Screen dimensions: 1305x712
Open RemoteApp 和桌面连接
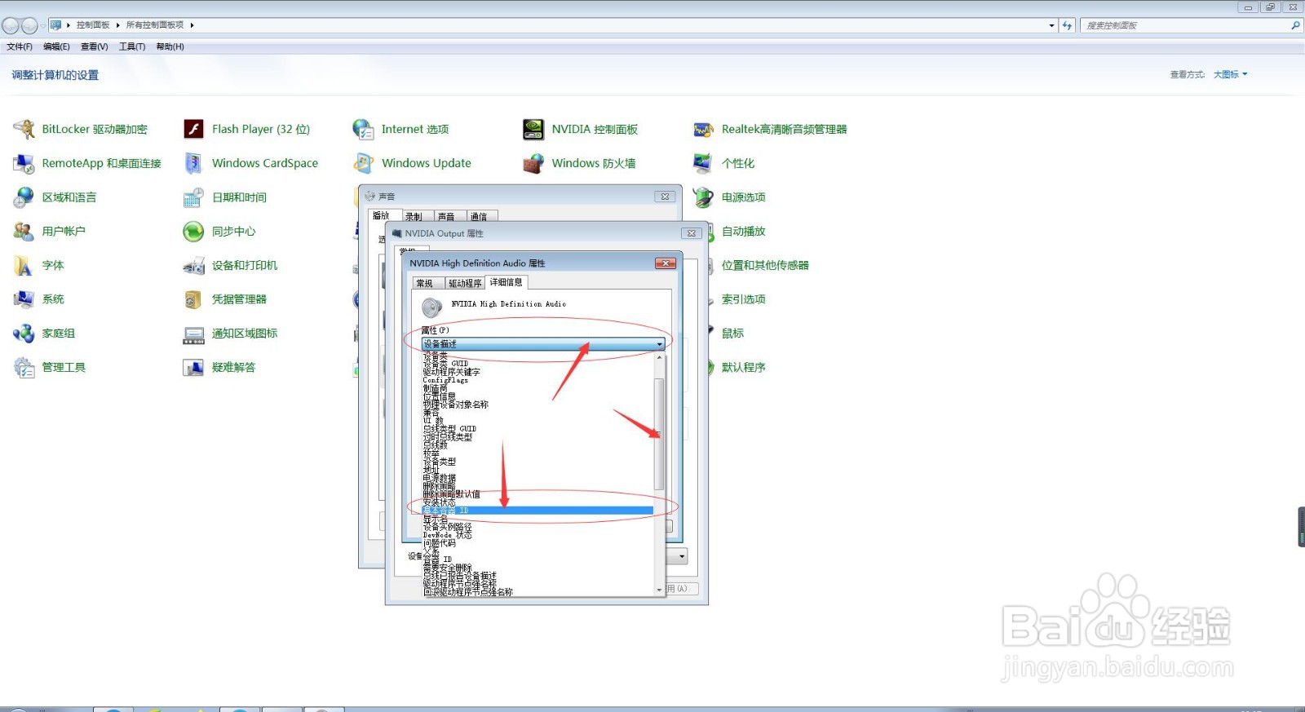[87, 163]
